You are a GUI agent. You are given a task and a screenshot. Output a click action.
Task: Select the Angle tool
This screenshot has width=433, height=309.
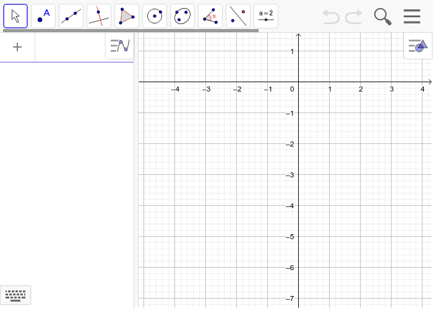point(210,16)
